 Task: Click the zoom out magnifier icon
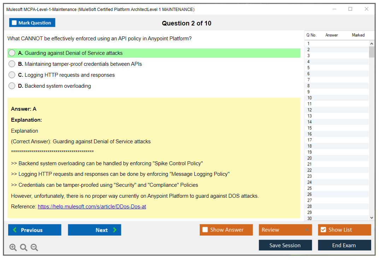[x=34, y=248]
